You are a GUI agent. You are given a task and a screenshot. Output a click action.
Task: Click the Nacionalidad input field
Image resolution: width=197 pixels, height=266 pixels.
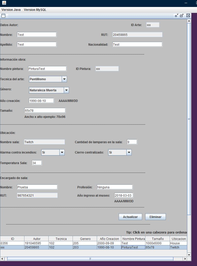pyautogui.click(x=137, y=44)
